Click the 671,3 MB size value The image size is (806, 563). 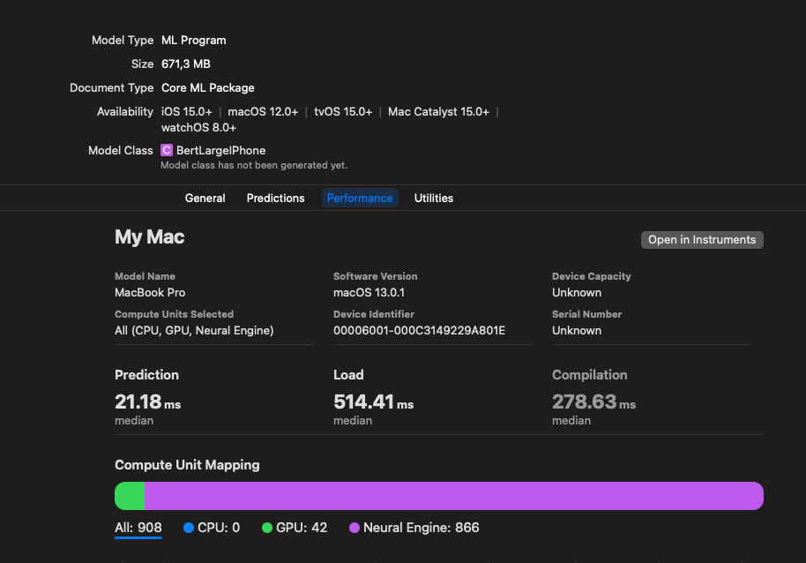pyautogui.click(x=186, y=64)
